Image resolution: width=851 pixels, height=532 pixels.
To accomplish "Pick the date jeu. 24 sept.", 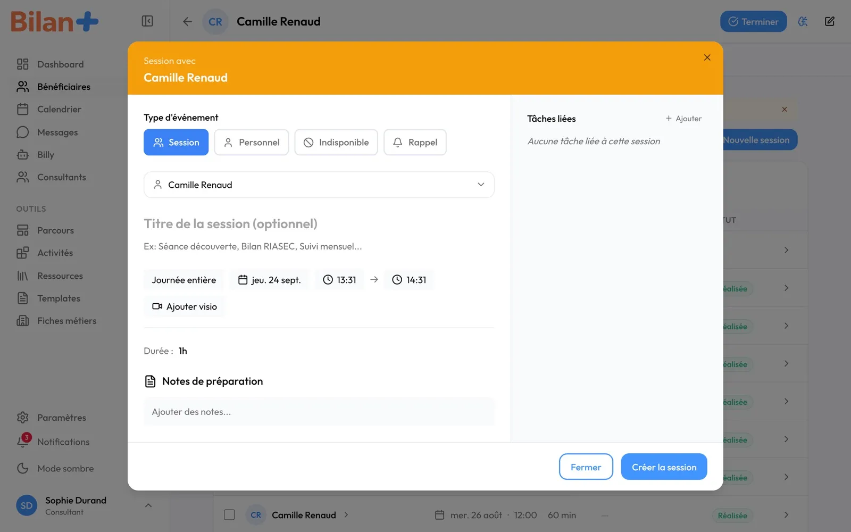I will (x=270, y=280).
